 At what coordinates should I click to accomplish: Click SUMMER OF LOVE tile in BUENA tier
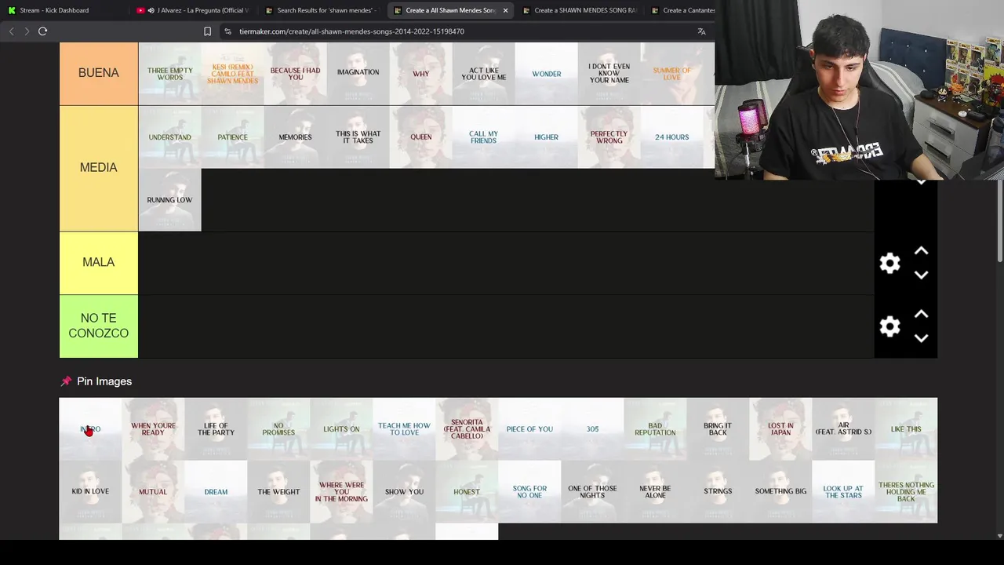671,74
